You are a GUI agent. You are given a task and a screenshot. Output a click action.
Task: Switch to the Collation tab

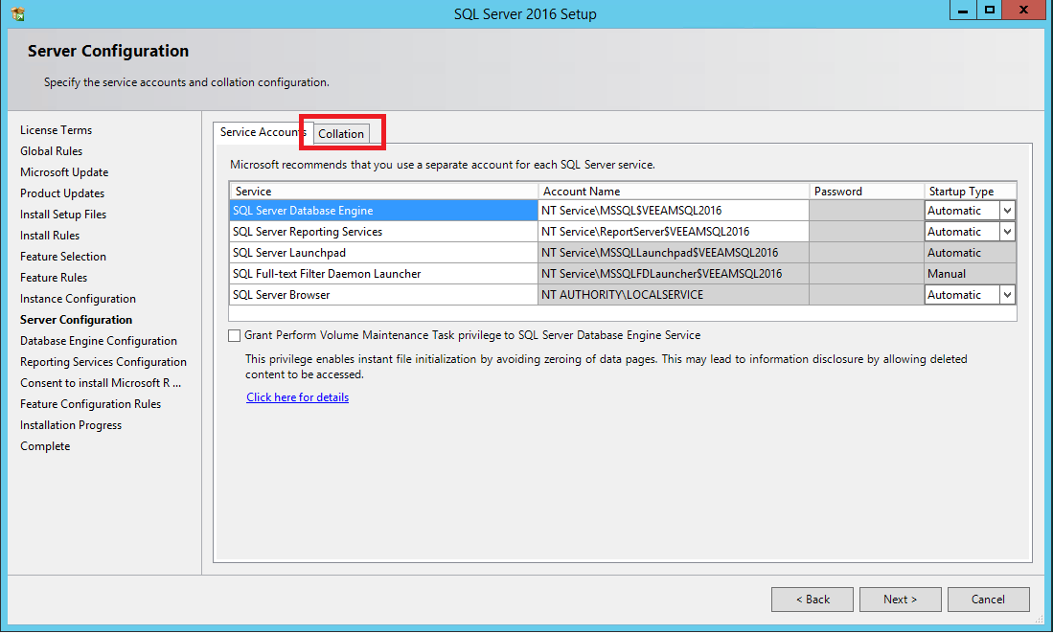(341, 133)
